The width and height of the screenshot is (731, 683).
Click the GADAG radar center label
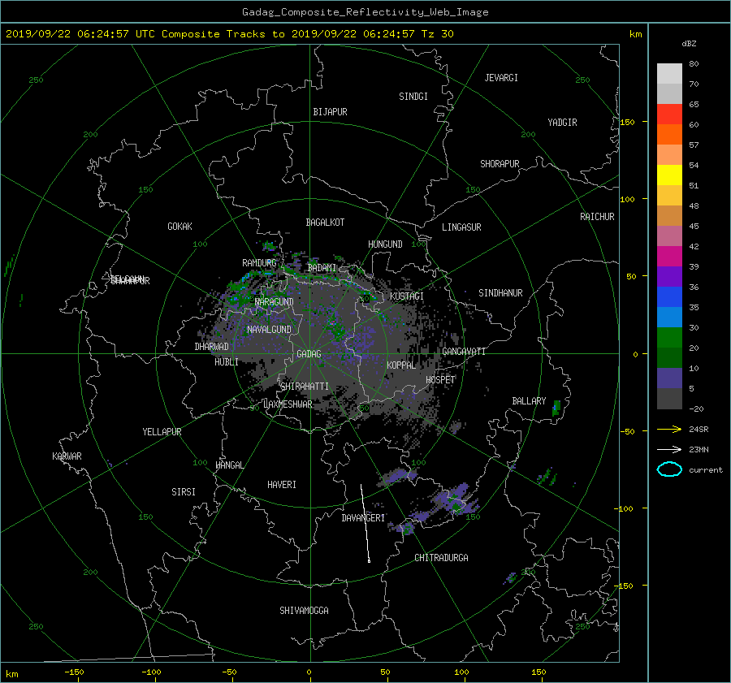click(x=309, y=354)
